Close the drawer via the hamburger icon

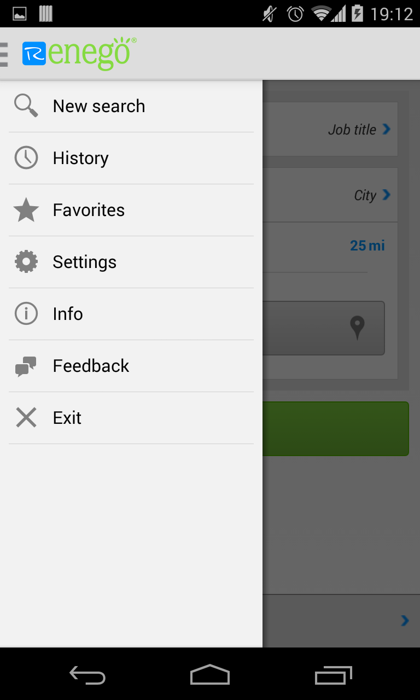[4, 54]
